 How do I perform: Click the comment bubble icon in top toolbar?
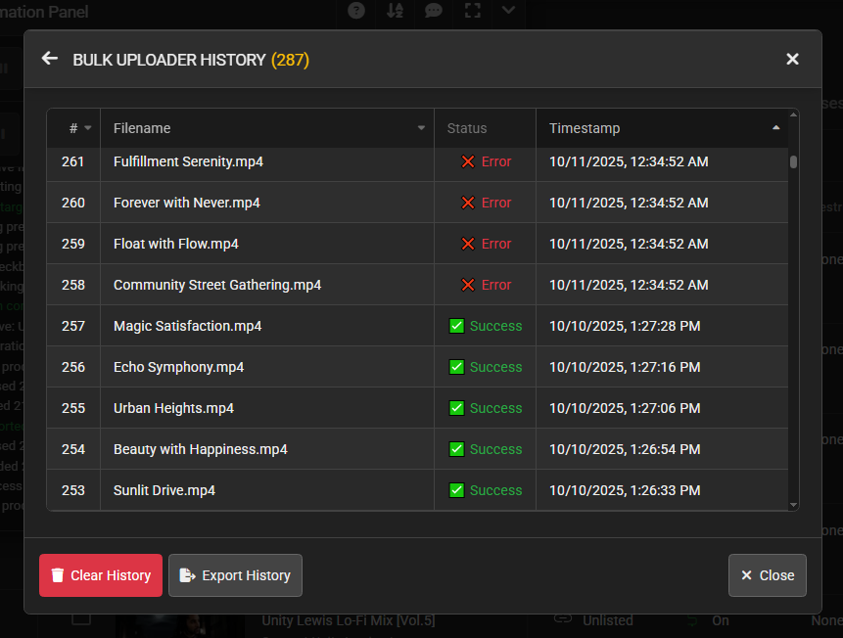pyautogui.click(x=433, y=11)
